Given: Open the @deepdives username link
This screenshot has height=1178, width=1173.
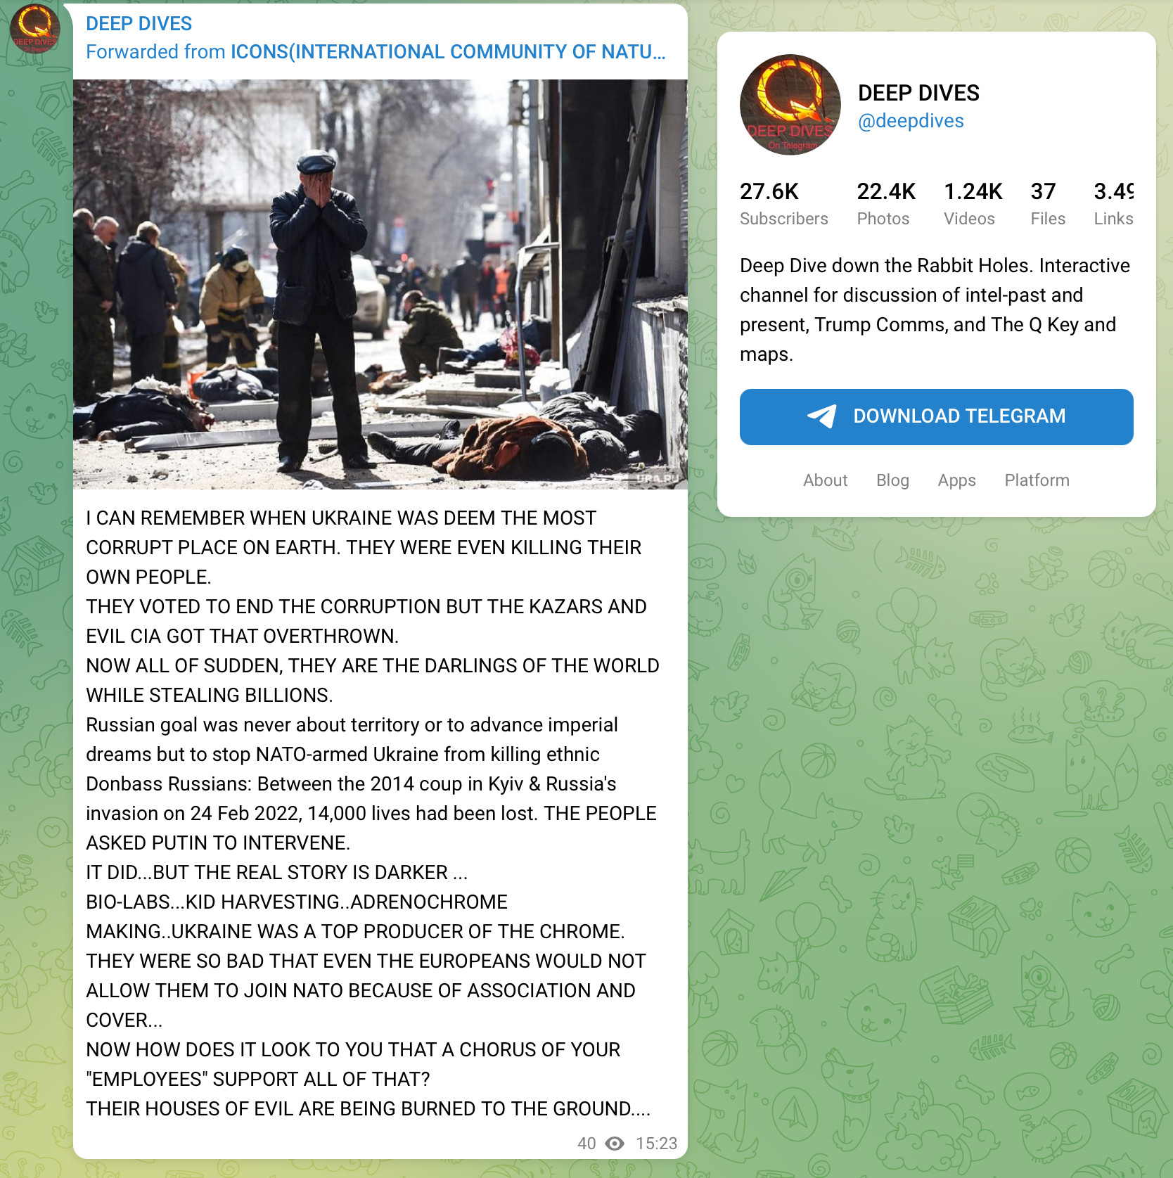Looking at the screenshot, I should coord(911,121).
